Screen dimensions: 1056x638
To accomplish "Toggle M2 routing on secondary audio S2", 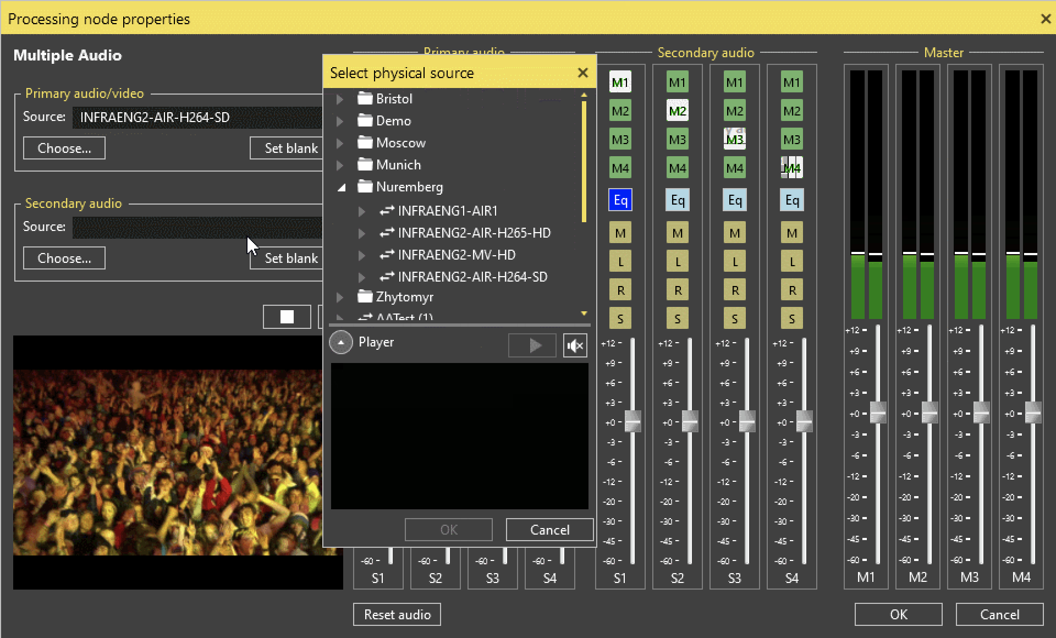I will tap(677, 111).
